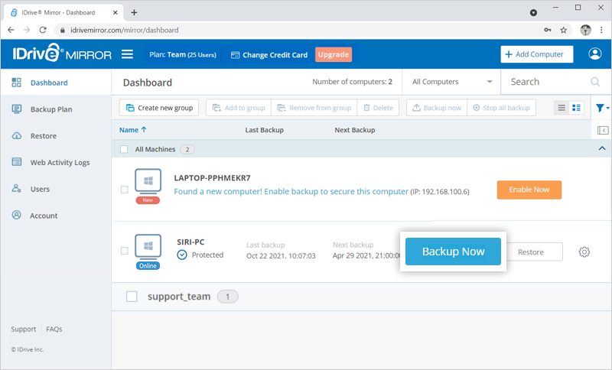Click the large Backup Now button
This screenshot has width=612, height=370.
(453, 252)
